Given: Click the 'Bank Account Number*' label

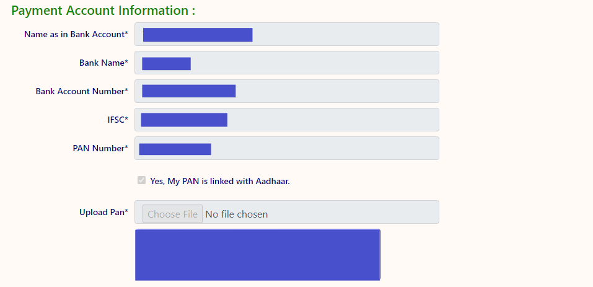Looking at the screenshot, I should [x=82, y=91].
